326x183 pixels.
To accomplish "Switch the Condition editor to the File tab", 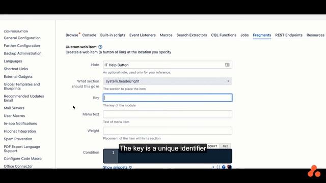I will coord(225,146).
